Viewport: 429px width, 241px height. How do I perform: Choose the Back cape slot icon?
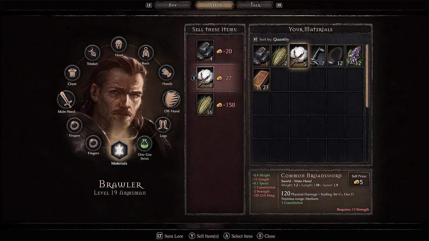click(x=146, y=53)
